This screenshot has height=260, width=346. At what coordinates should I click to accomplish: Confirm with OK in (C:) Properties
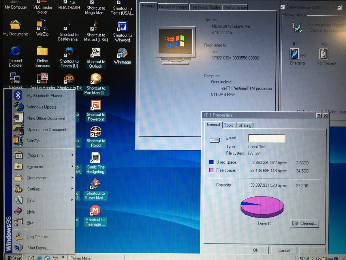click(256, 250)
